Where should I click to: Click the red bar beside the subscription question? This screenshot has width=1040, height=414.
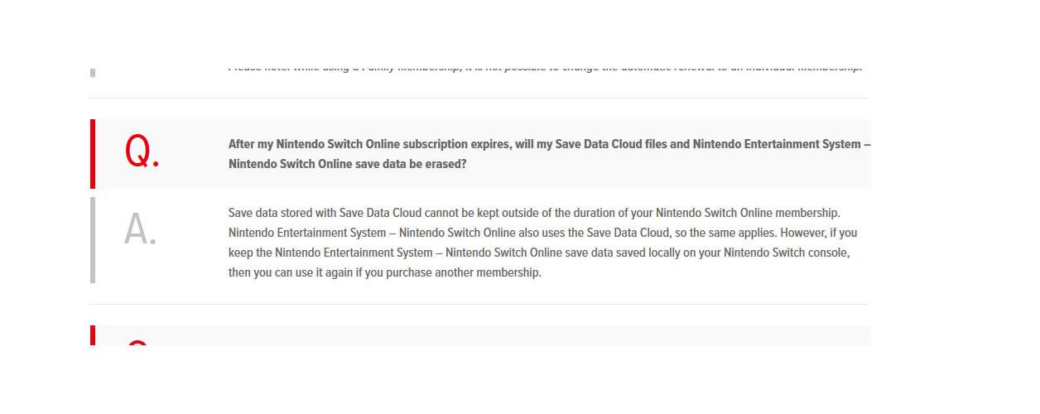[x=92, y=154]
